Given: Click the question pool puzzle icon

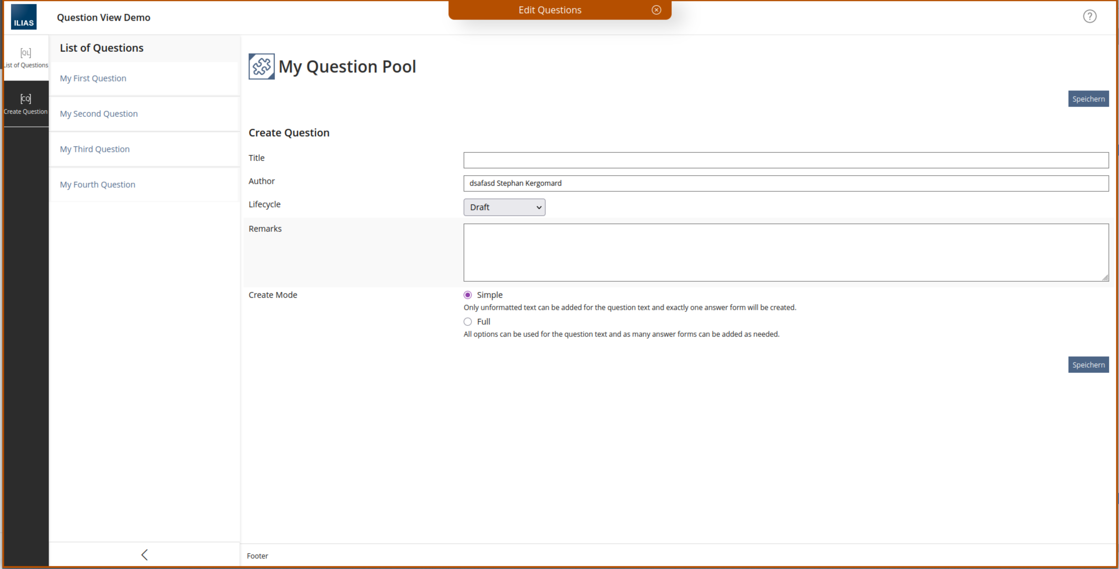Looking at the screenshot, I should 261,67.
